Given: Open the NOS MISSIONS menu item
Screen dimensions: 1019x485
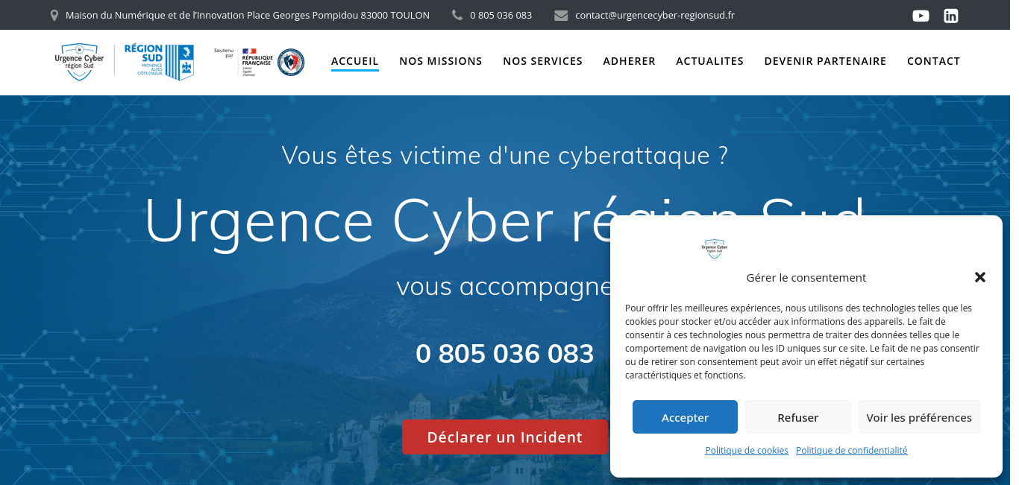Looking at the screenshot, I should pyautogui.click(x=441, y=61).
